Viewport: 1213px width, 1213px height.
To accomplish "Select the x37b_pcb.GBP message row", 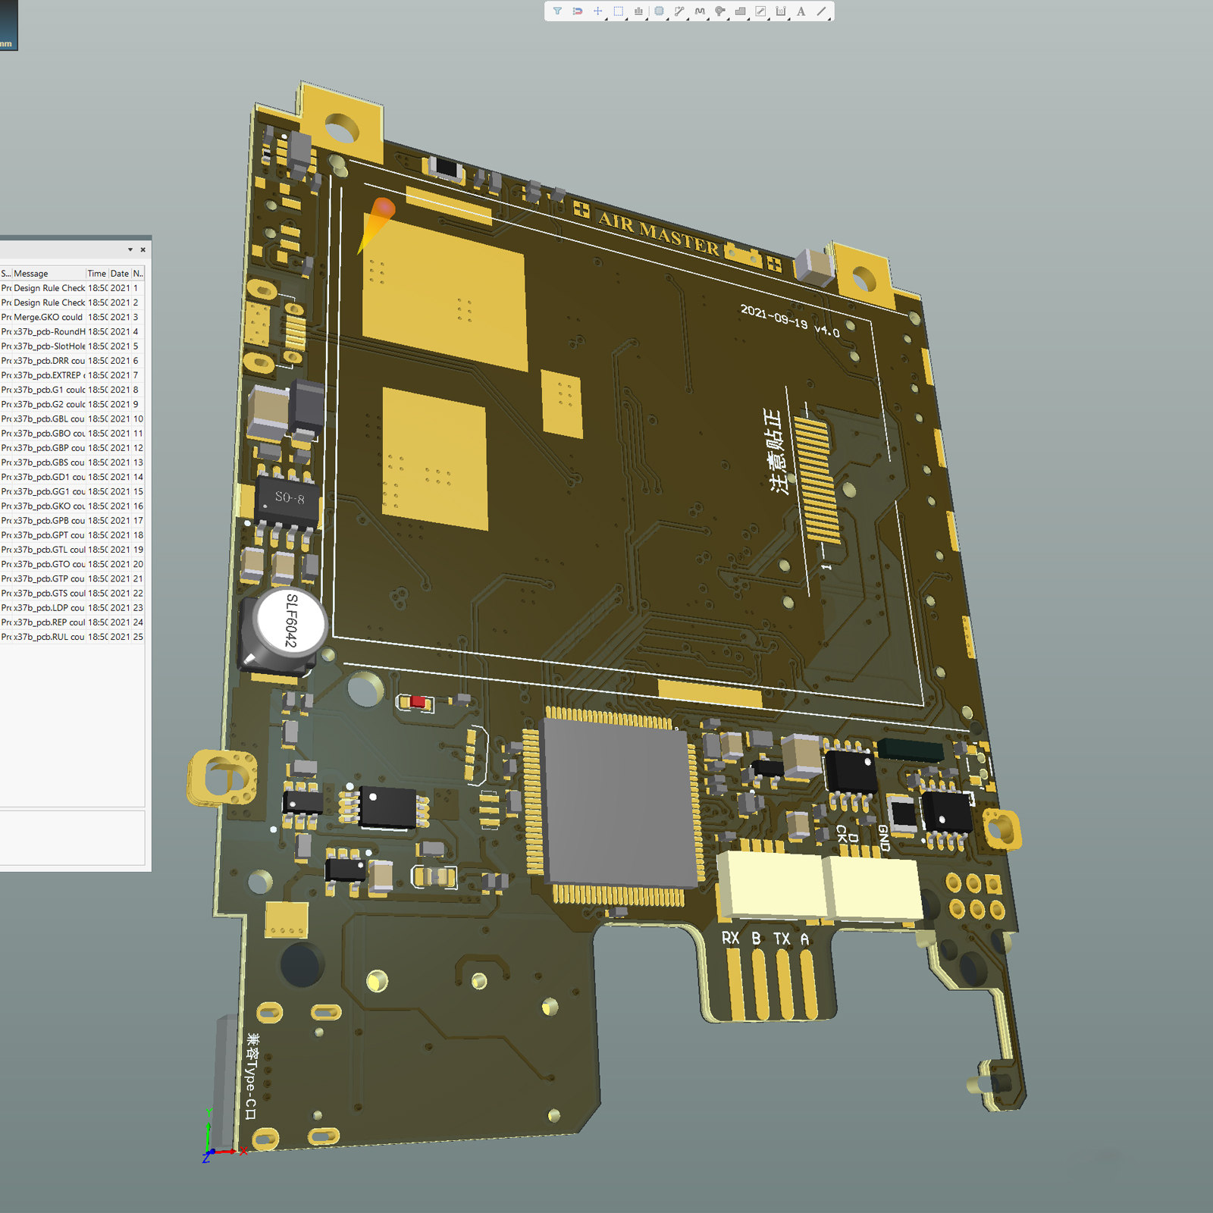I will [72, 448].
